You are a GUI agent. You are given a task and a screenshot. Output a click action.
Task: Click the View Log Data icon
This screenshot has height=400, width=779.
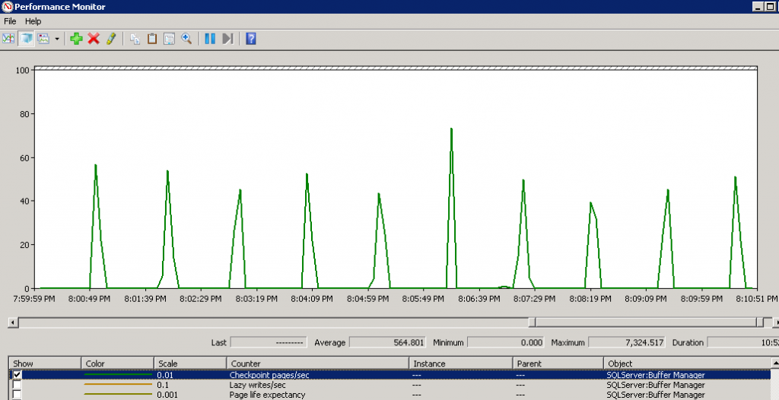click(x=27, y=38)
